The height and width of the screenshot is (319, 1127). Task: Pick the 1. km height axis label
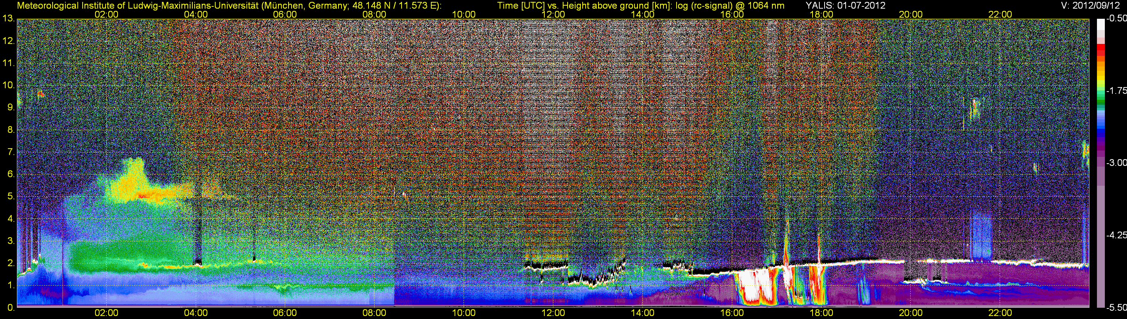pyautogui.click(x=11, y=285)
